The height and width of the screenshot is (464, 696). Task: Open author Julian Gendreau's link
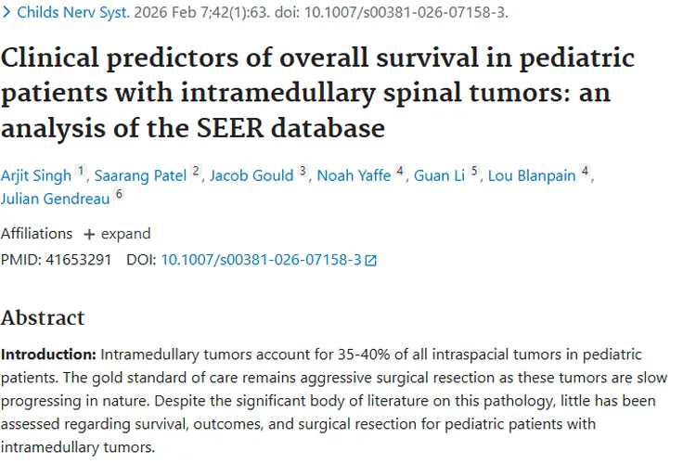pyautogui.click(x=55, y=199)
